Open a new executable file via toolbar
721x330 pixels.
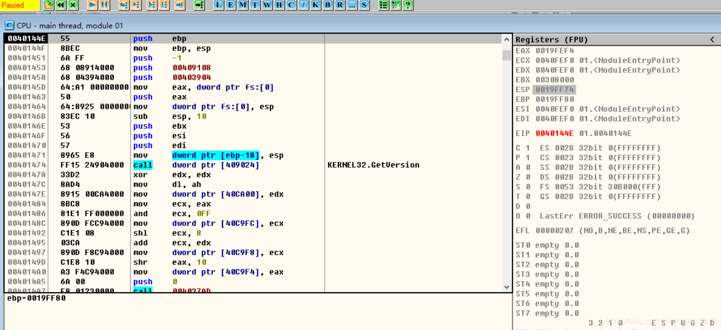(x=49, y=5)
